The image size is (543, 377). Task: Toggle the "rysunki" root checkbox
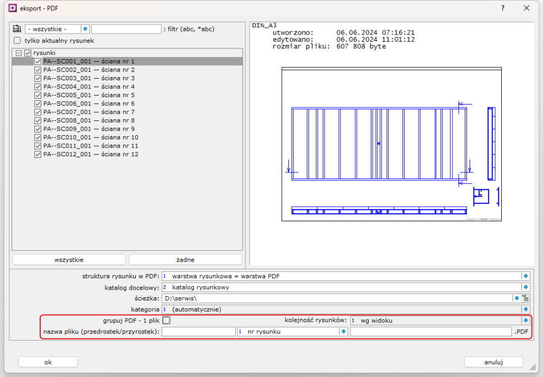(28, 53)
